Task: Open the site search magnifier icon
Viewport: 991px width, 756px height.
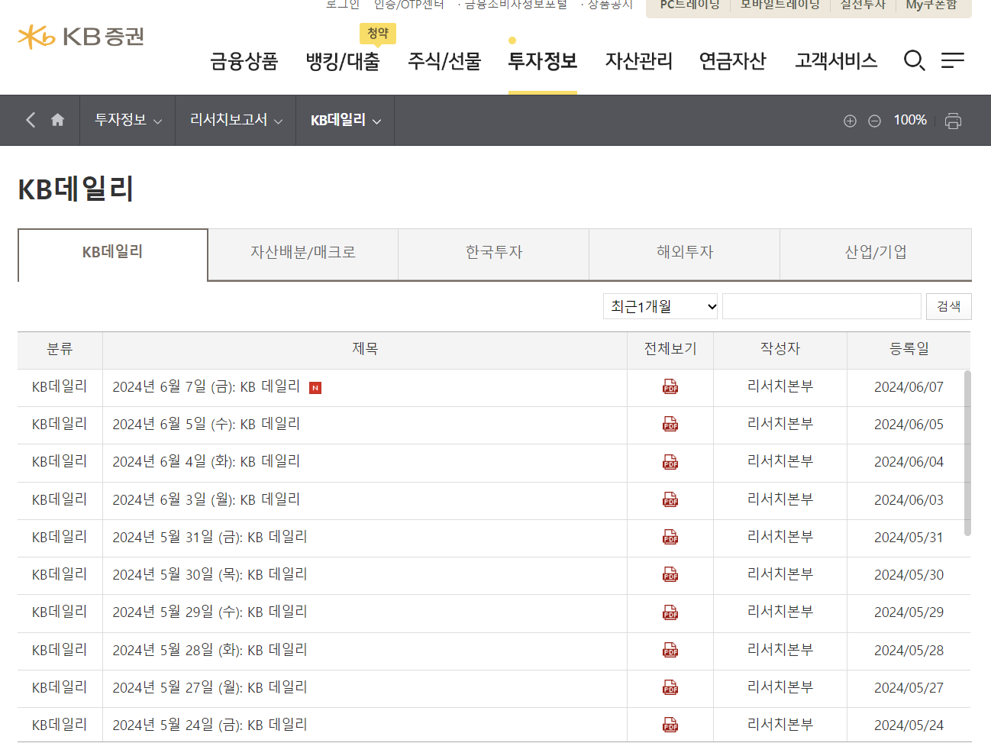Action: click(914, 60)
